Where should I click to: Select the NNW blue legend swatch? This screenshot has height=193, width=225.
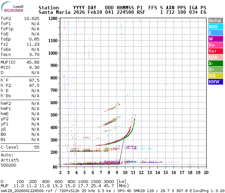pyautogui.click(x=216, y=82)
